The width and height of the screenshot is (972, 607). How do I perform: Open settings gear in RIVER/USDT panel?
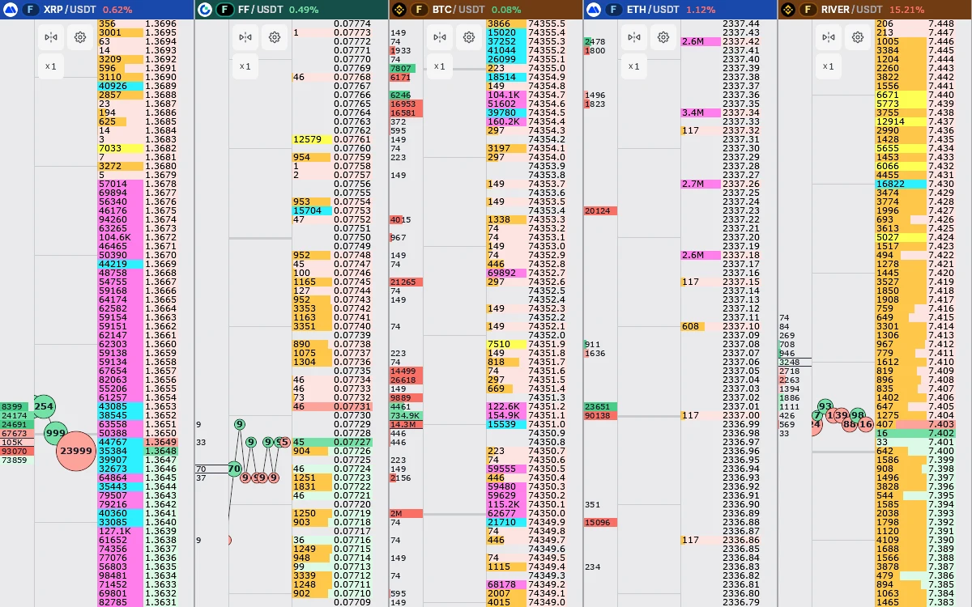858,37
